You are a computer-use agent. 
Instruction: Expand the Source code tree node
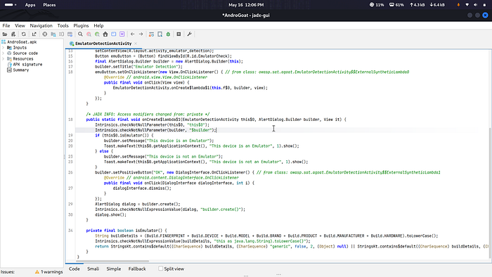[x=3, y=53]
